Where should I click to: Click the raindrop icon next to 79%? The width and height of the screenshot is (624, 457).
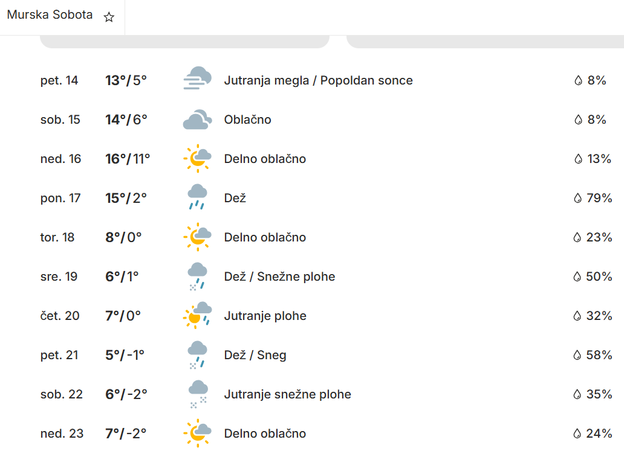tap(577, 198)
